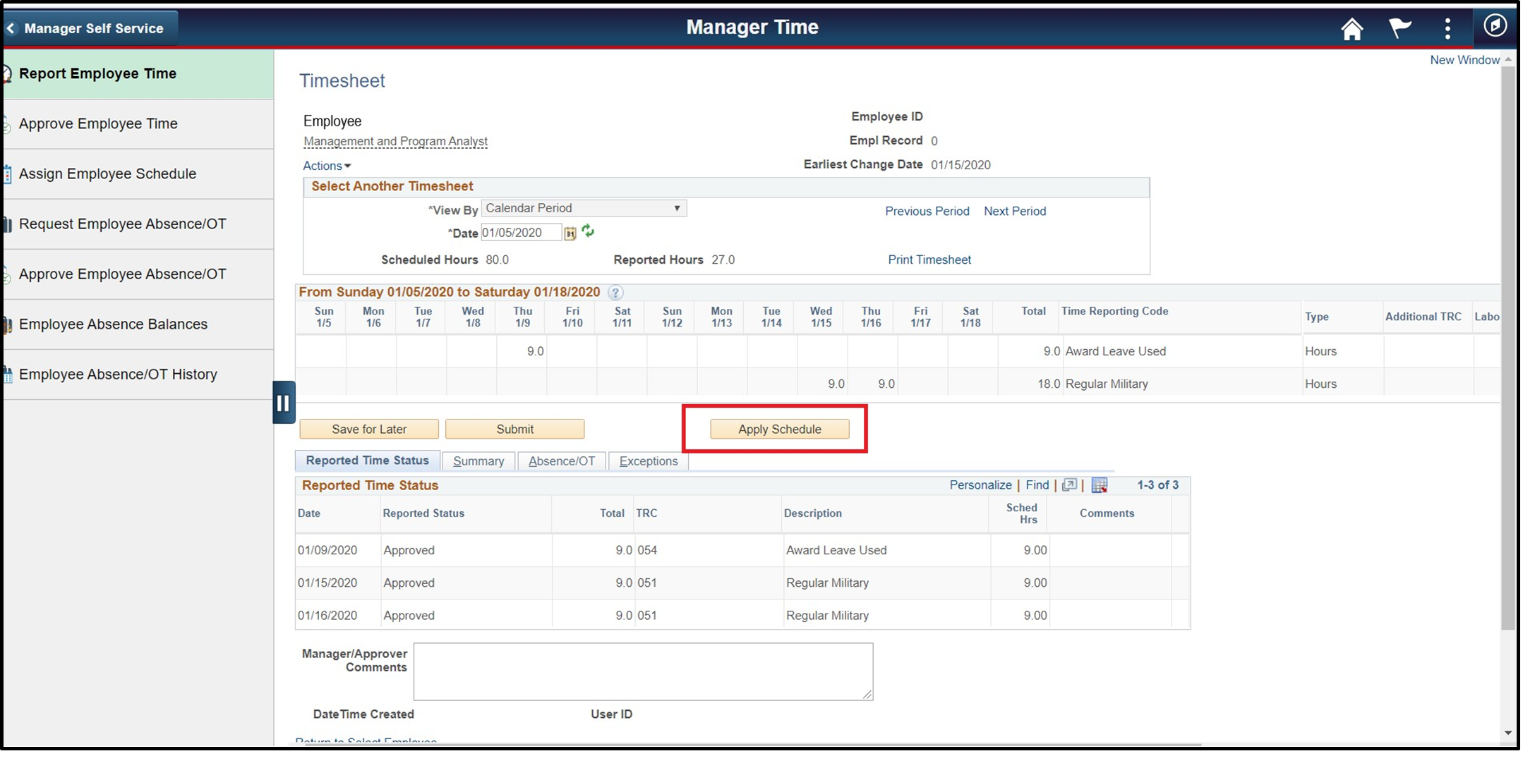Click the Apply Schedule button
1535x768 pixels.
[x=779, y=429]
